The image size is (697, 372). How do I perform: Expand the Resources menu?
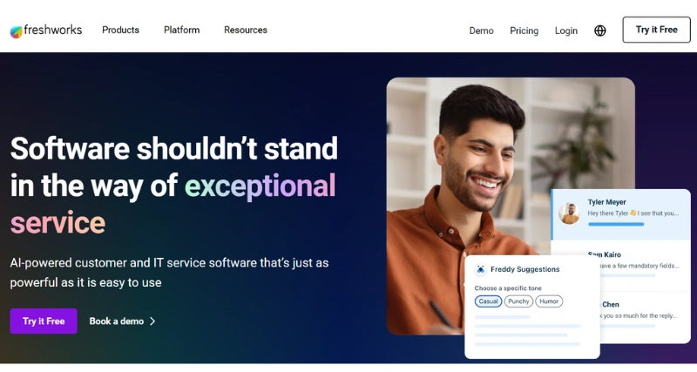tap(246, 30)
